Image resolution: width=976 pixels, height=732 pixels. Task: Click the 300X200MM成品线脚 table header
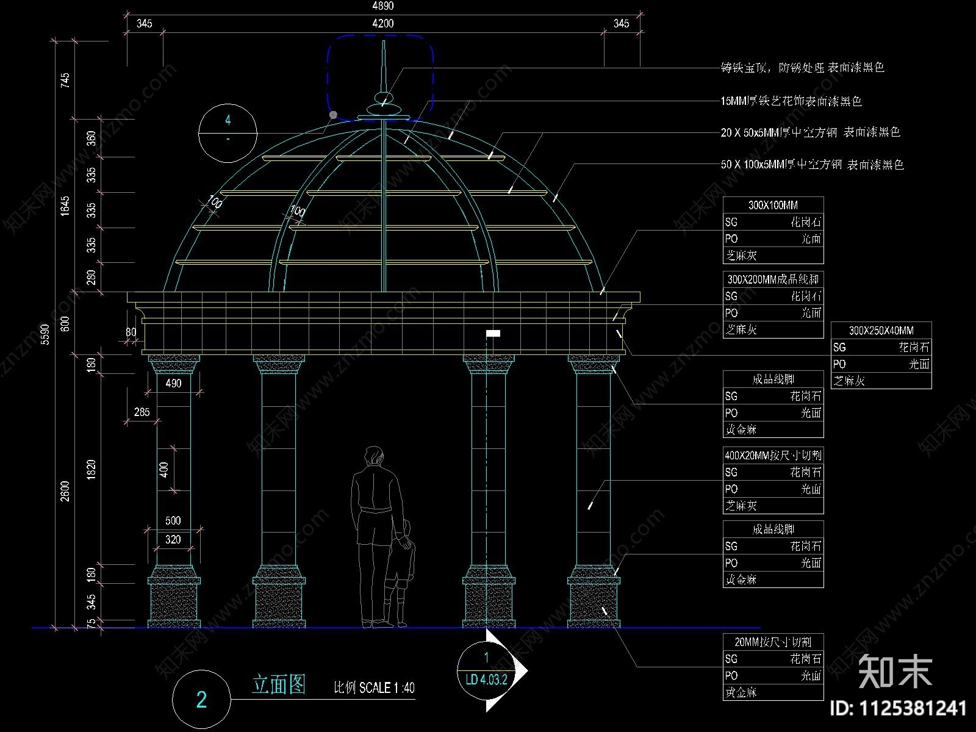coord(773,279)
